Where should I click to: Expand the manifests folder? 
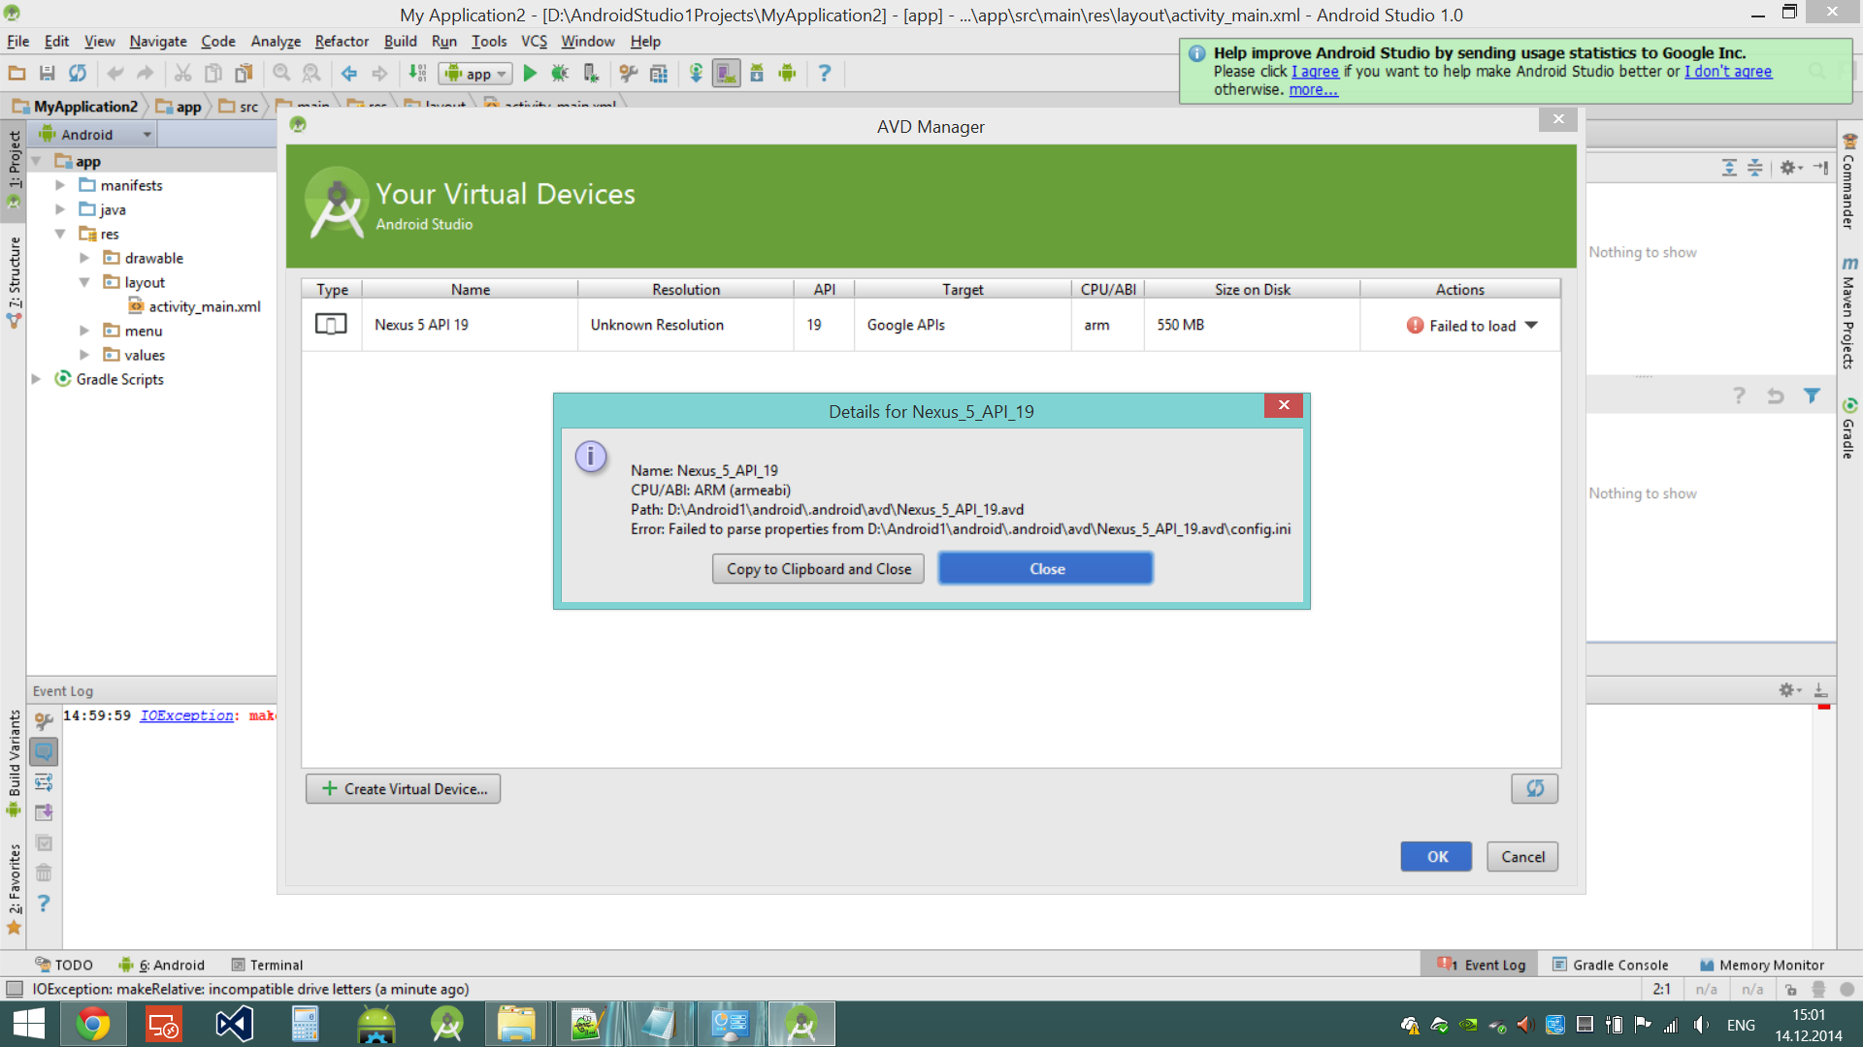tap(60, 185)
